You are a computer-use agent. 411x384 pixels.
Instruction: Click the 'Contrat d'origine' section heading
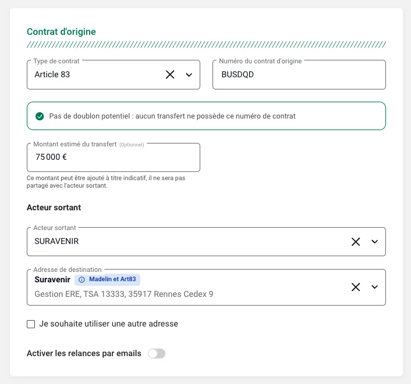pos(61,31)
